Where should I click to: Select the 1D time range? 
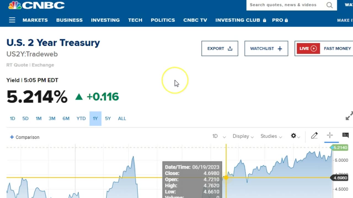coord(12,119)
